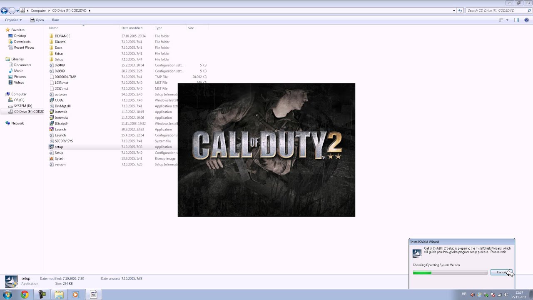The image size is (533, 300).
Task: Select Libraries in navigation pane
Action: 17,59
